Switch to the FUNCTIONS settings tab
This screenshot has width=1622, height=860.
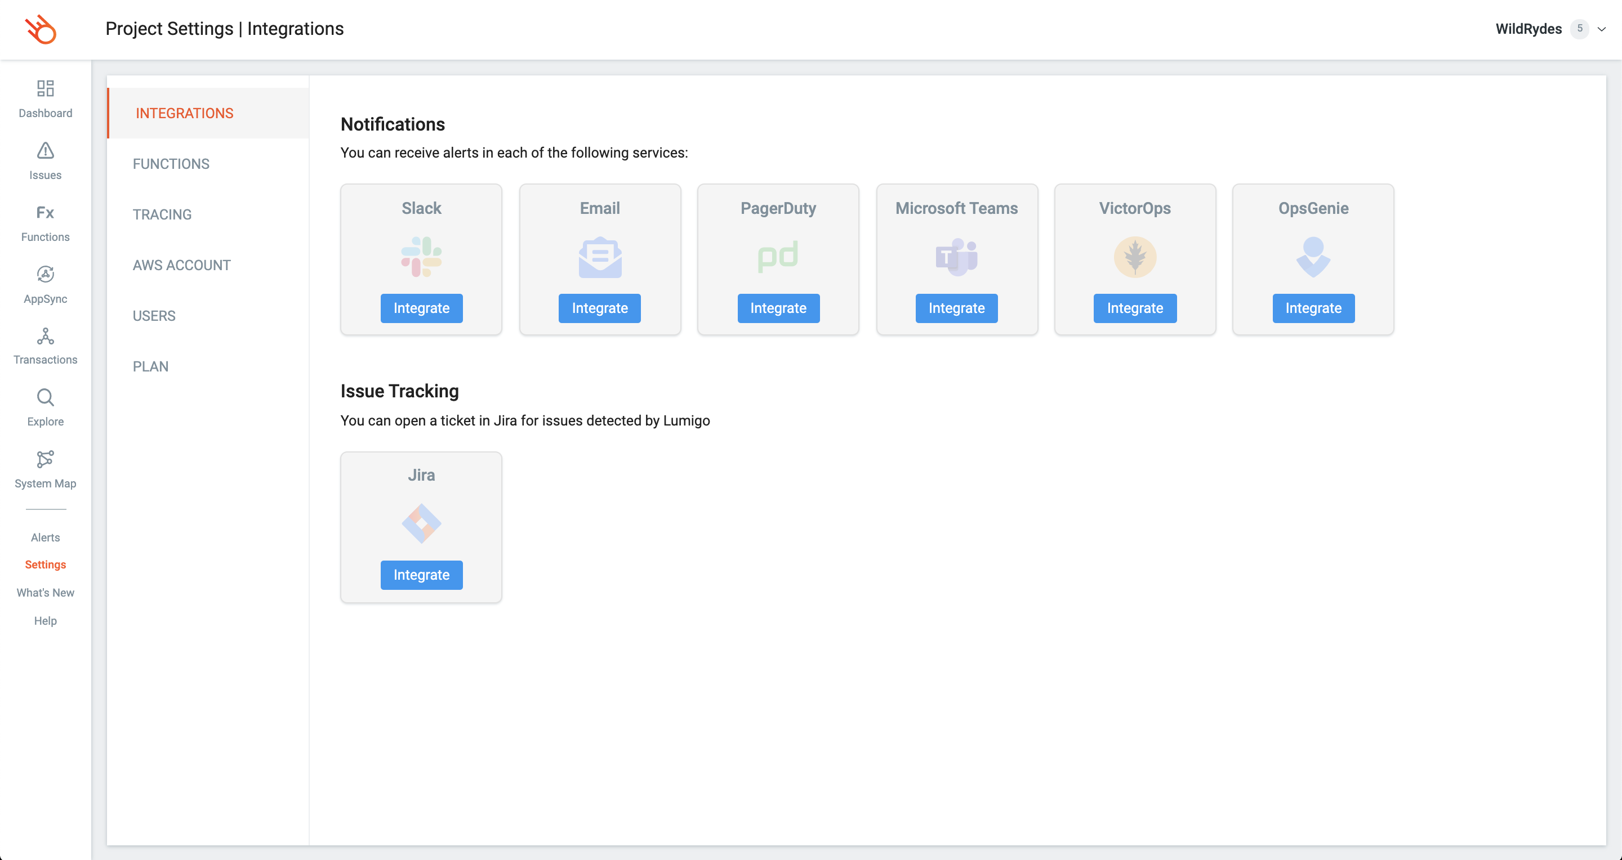click(x=171, y=164)
